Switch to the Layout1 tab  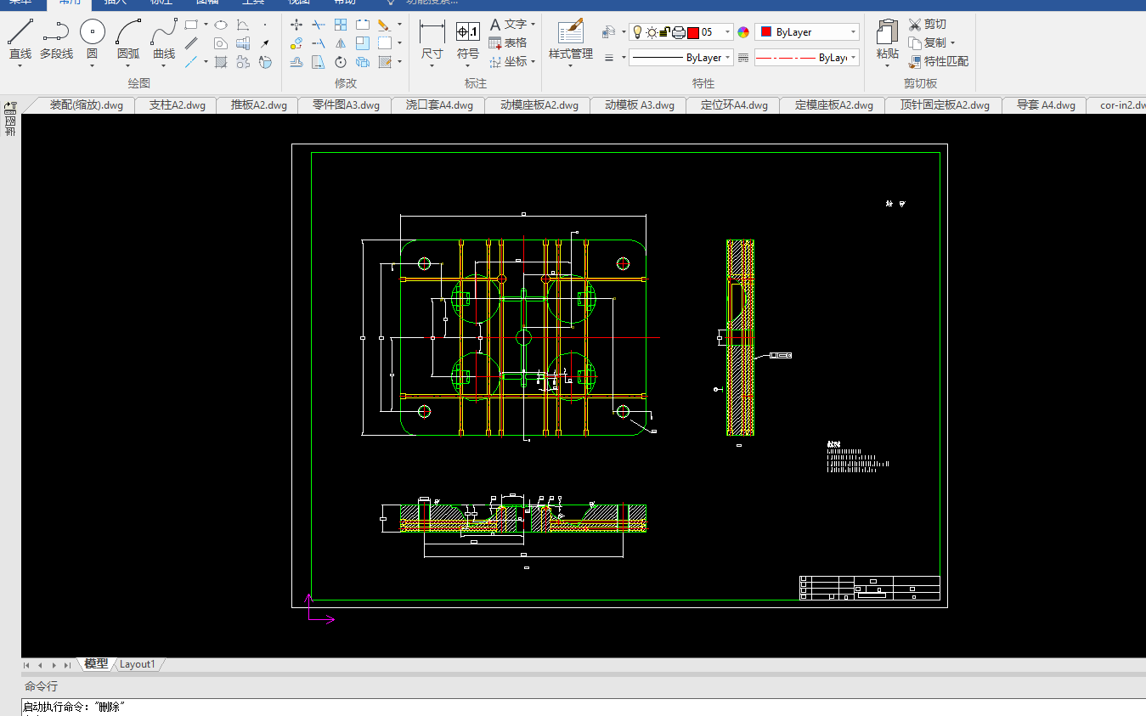(138, 664)
